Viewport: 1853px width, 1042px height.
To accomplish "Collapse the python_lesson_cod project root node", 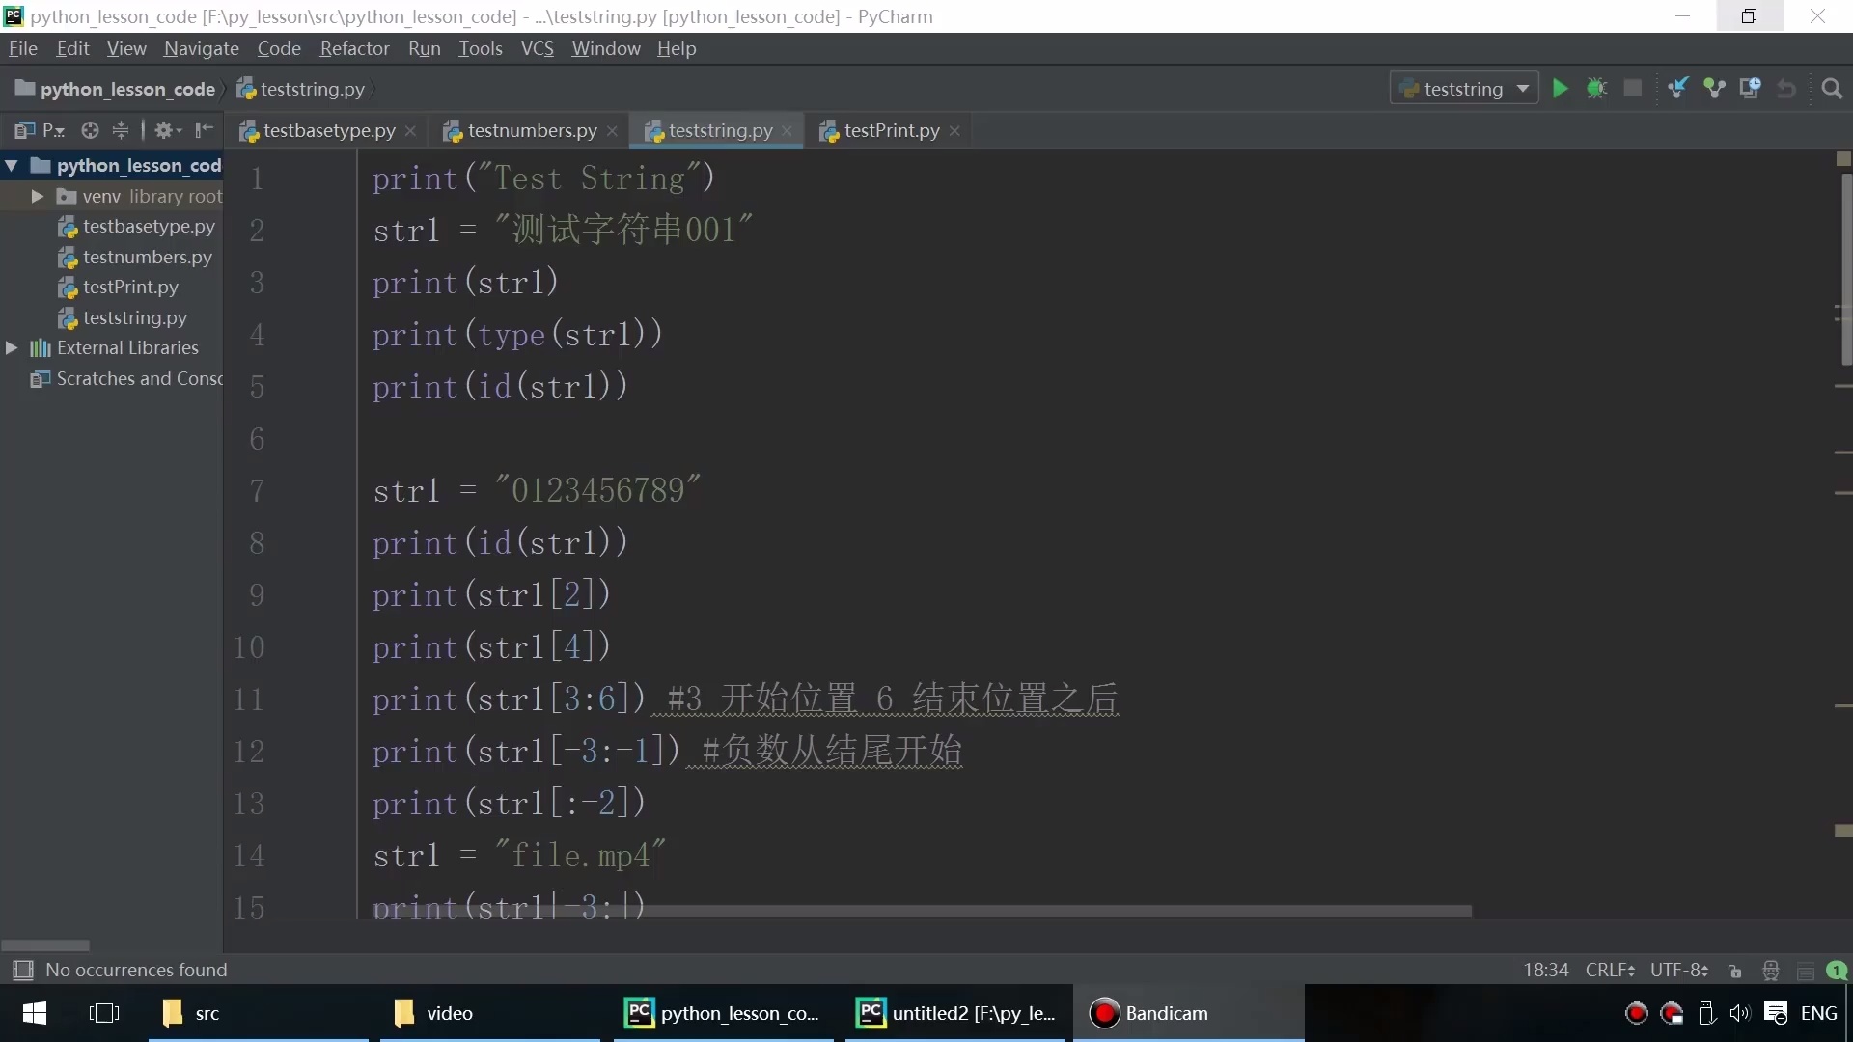I will (11, 166).
